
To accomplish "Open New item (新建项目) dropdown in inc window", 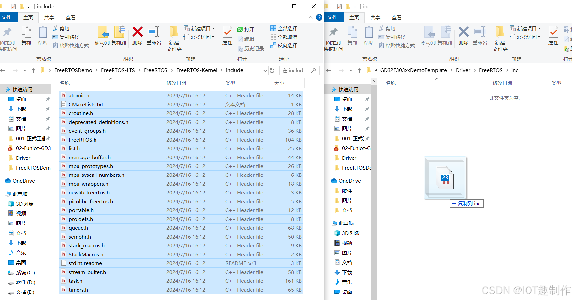I will pyautogui.click(x=525, y=29).
